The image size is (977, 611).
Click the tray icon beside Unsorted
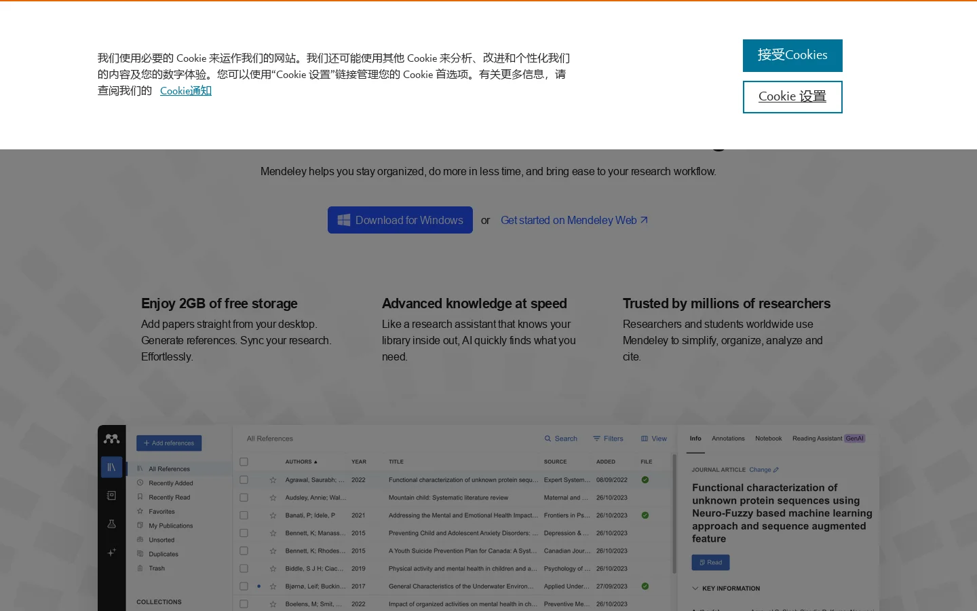[x=140, y=540]
